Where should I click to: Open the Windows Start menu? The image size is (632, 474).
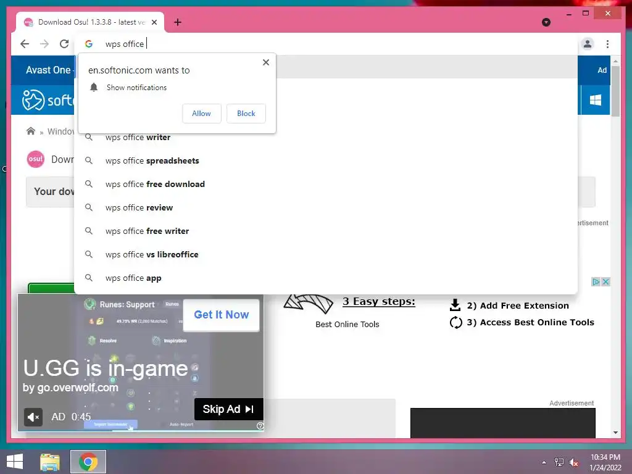[x=15, y=462]
